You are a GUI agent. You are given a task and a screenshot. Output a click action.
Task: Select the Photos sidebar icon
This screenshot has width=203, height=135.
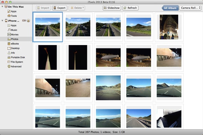point(9,39)
